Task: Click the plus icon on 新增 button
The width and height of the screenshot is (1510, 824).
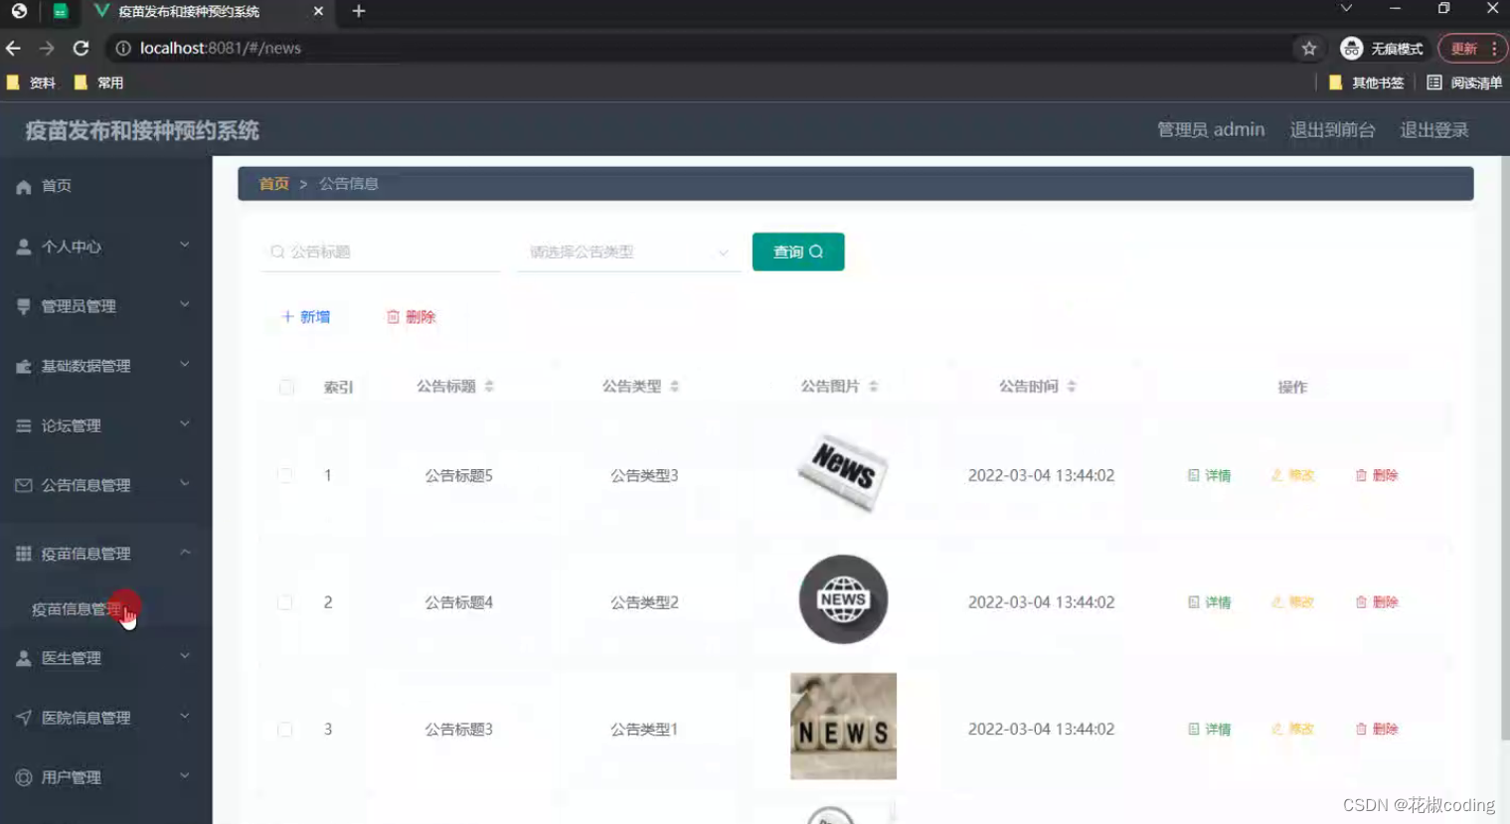Action: tap(287, 316)
